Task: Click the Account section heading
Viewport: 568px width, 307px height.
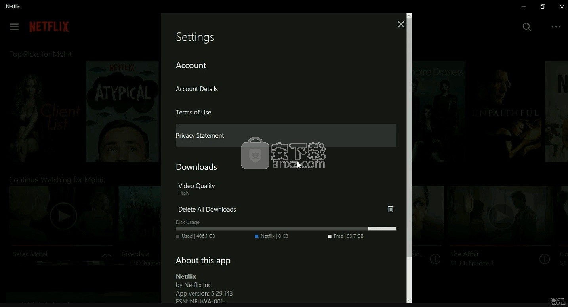Action: pos(191,65)
